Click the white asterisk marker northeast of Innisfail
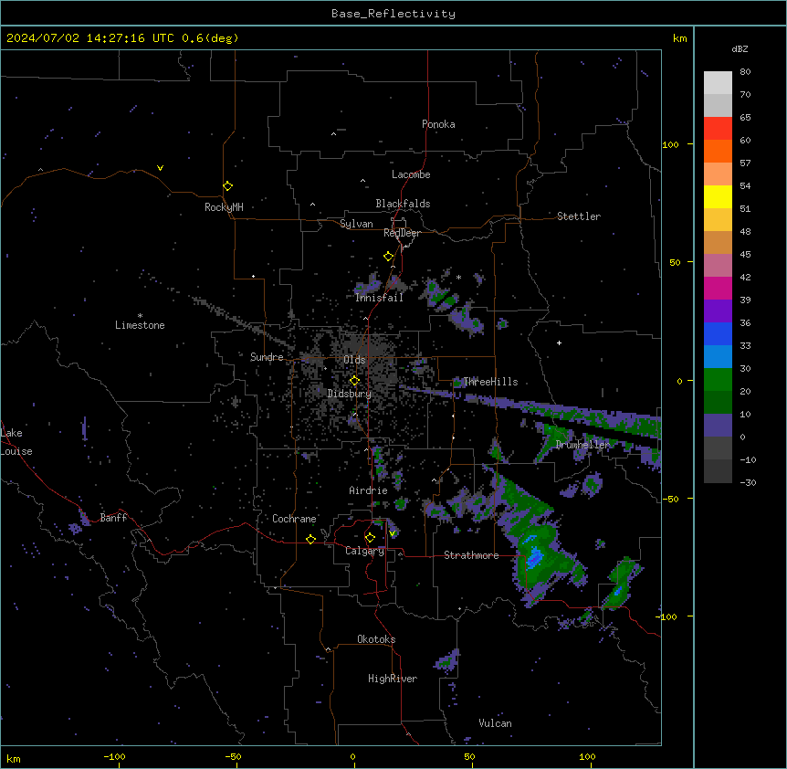 (458, 277)
